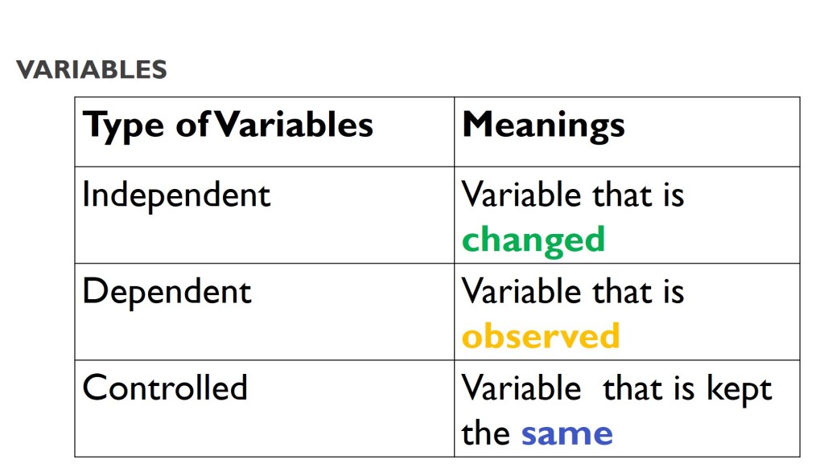Click the "Meanings" column header
The image size is (824, 476).
coord(543,125)
